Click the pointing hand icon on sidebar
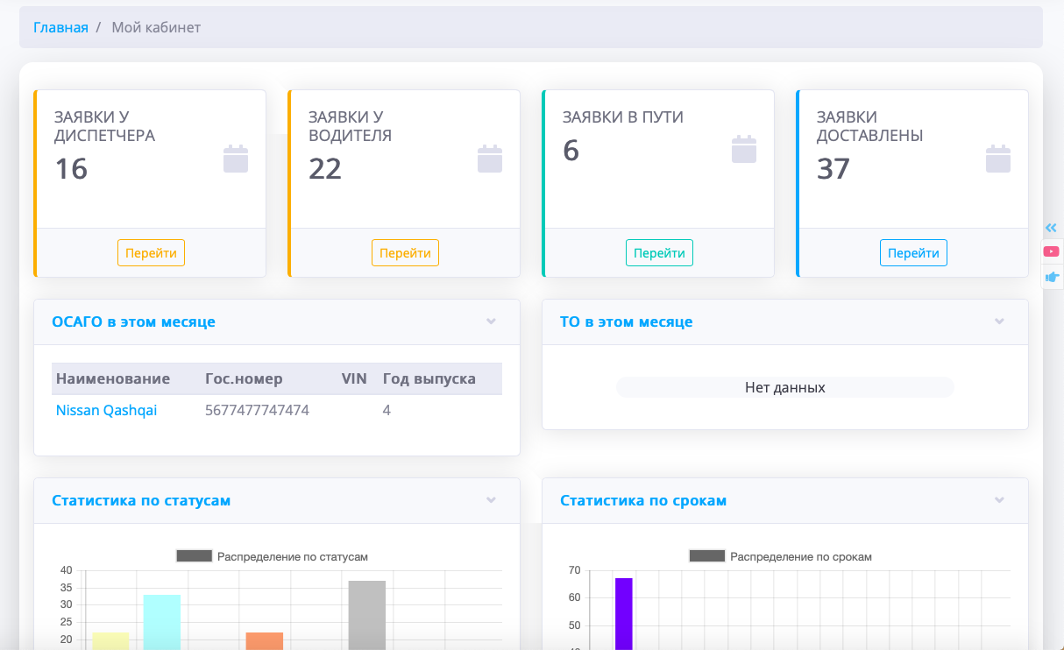1064x650 pixels. (1052, 277)
